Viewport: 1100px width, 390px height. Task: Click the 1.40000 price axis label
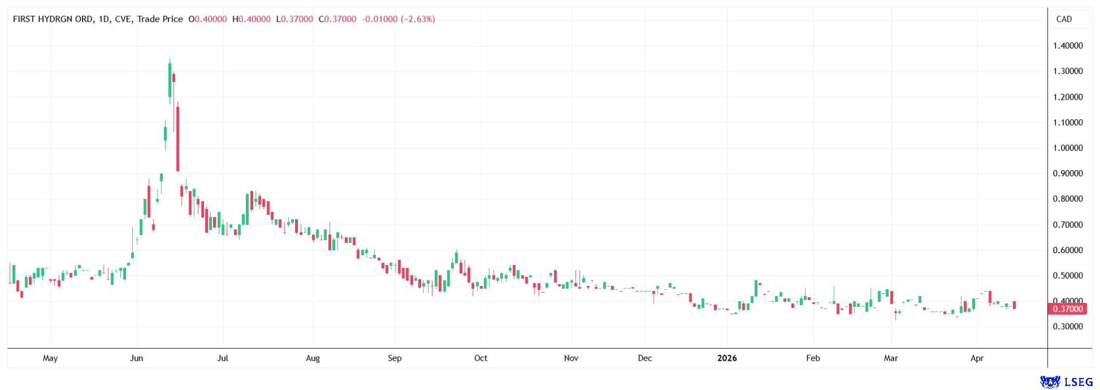pos(1068,46)
